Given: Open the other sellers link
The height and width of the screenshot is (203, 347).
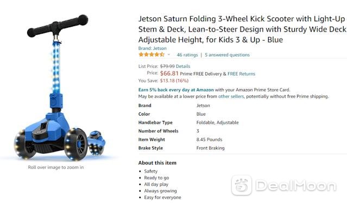Looking at the screenshot, I should (x=231, y=97).
